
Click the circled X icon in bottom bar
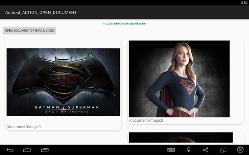[240, 150]
